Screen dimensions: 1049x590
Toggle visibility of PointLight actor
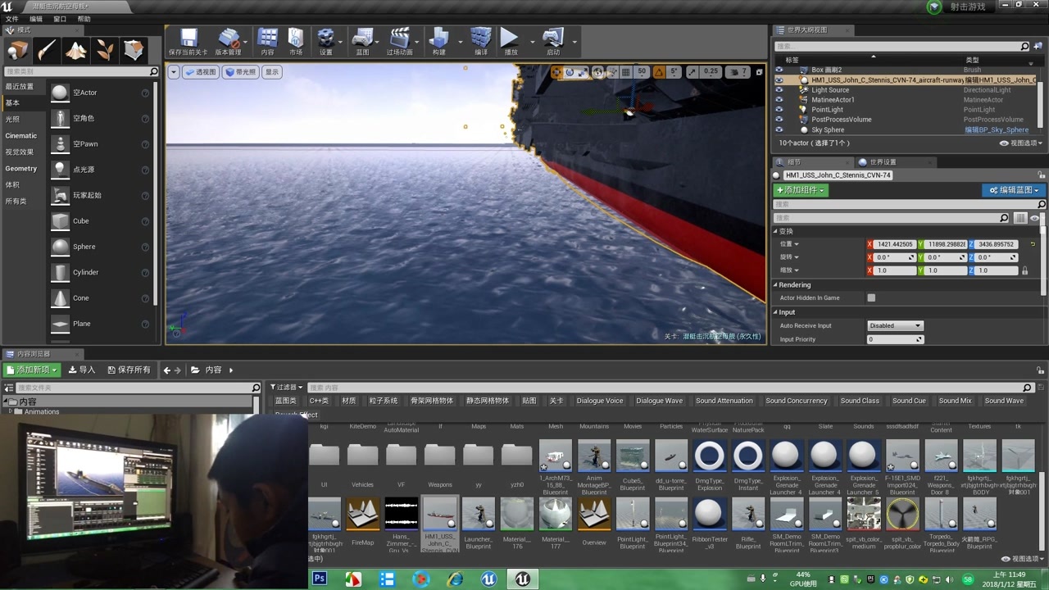(x=779, y=110)
